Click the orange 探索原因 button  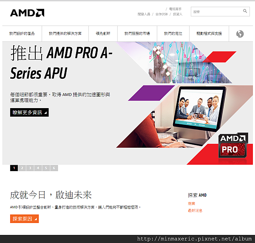point(24,219)
